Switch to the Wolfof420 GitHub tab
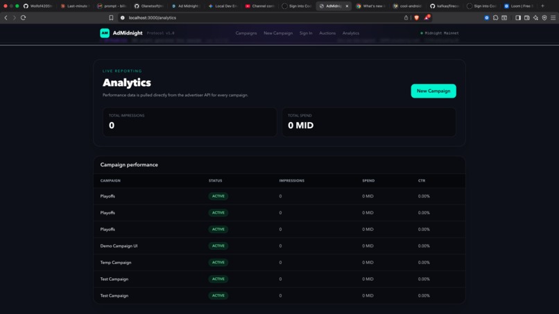Screen dimensions: 559x314 click(37, 6)
